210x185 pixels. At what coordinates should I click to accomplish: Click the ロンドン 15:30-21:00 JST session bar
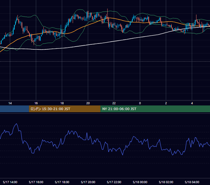pos(65,109)
